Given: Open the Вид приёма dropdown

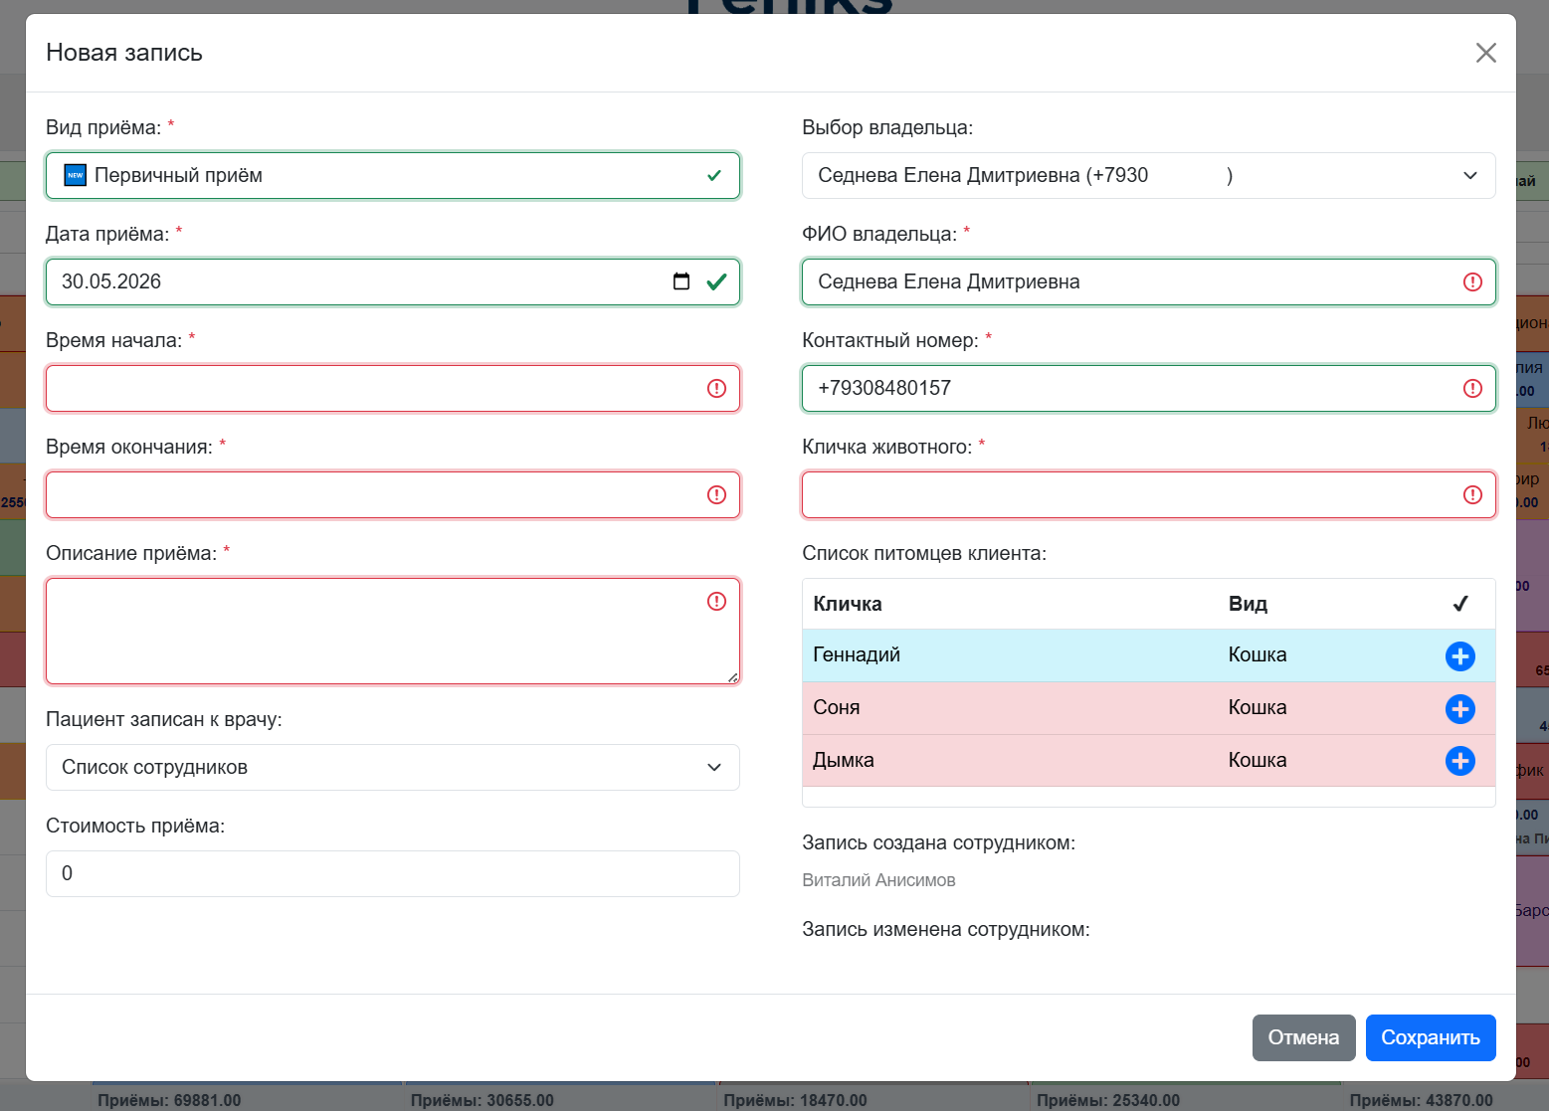Looking at the screenshot, I should [393, 175].
